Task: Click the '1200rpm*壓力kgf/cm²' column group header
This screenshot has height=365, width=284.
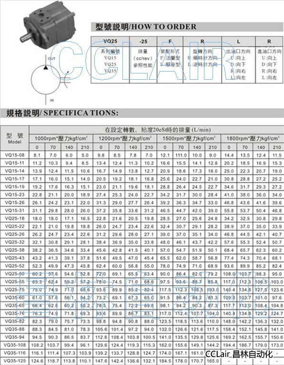Action: [125, 138]
